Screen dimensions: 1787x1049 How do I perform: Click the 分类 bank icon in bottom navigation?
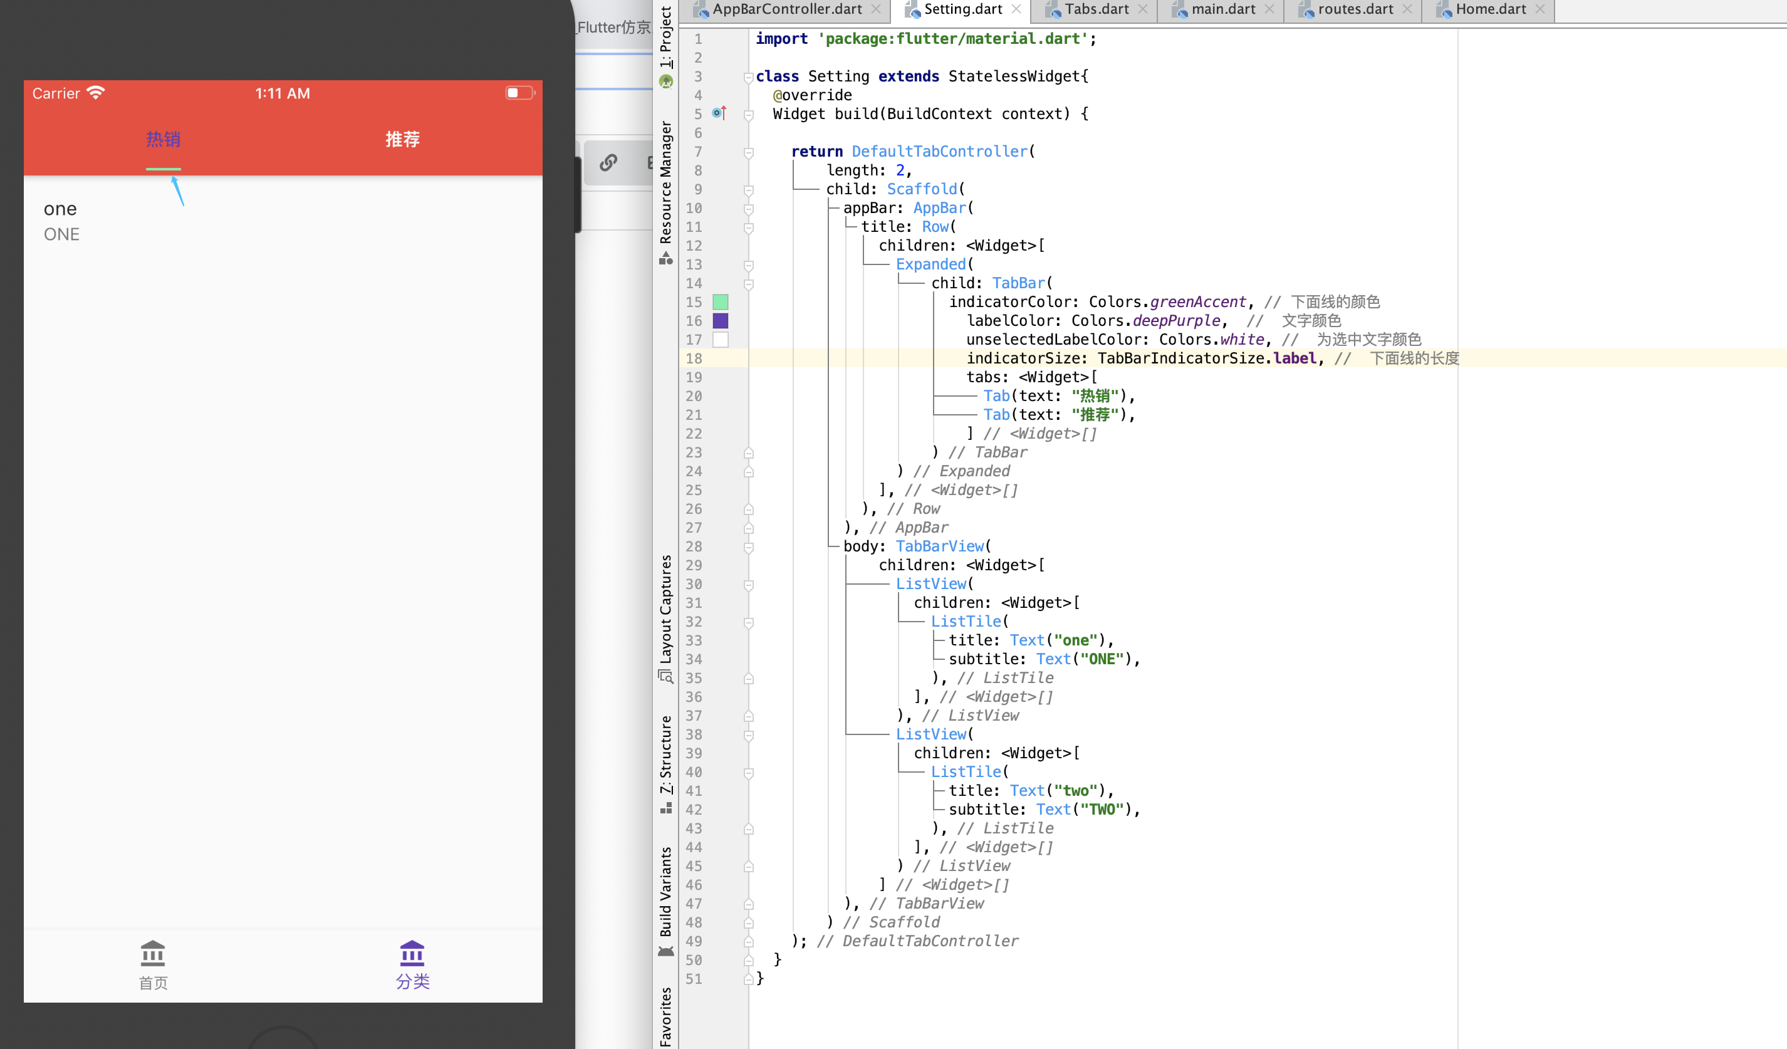tap(412, 954)
